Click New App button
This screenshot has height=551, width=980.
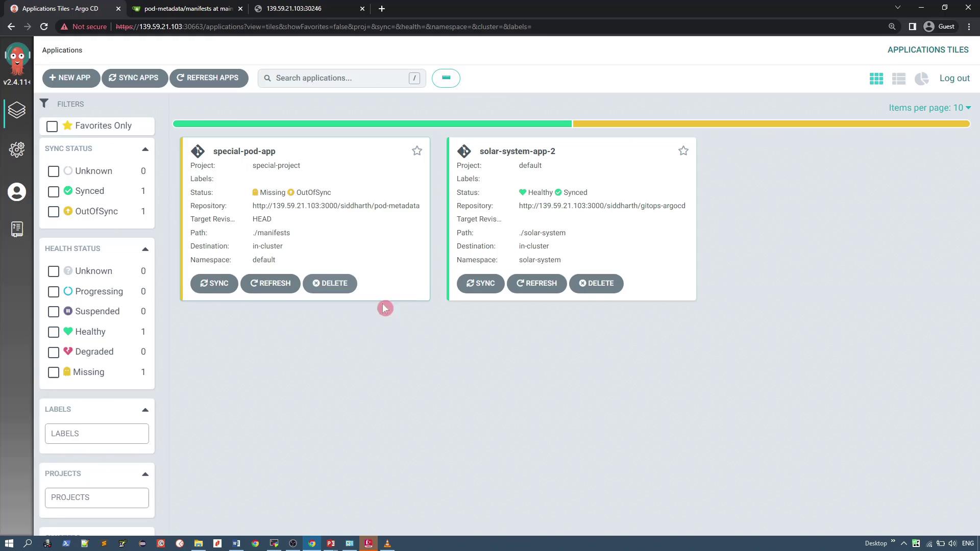tap(70, 78)
